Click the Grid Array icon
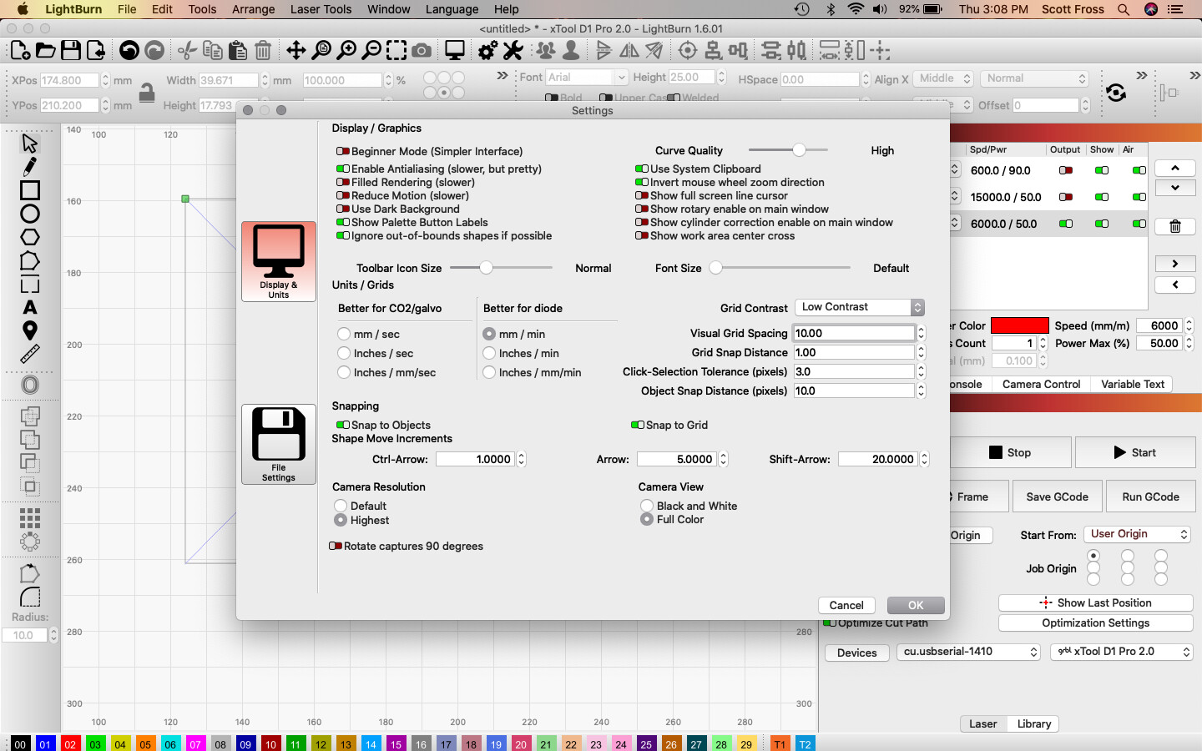 (30, 518)
